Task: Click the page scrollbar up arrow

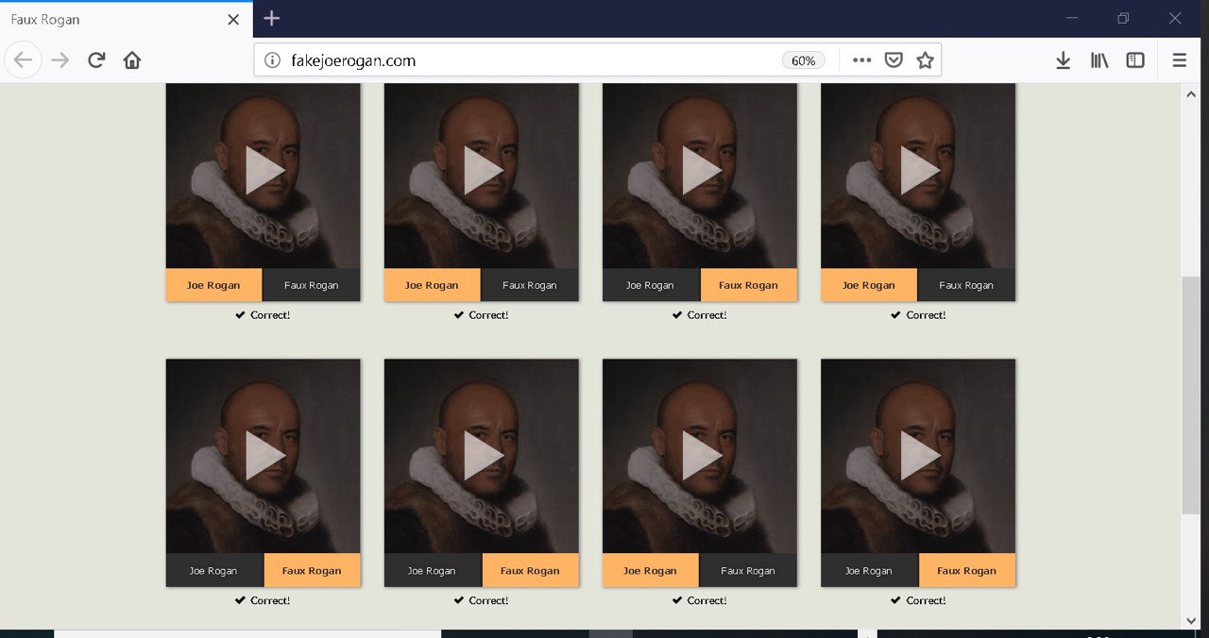Action: (x=1190, y=93)
